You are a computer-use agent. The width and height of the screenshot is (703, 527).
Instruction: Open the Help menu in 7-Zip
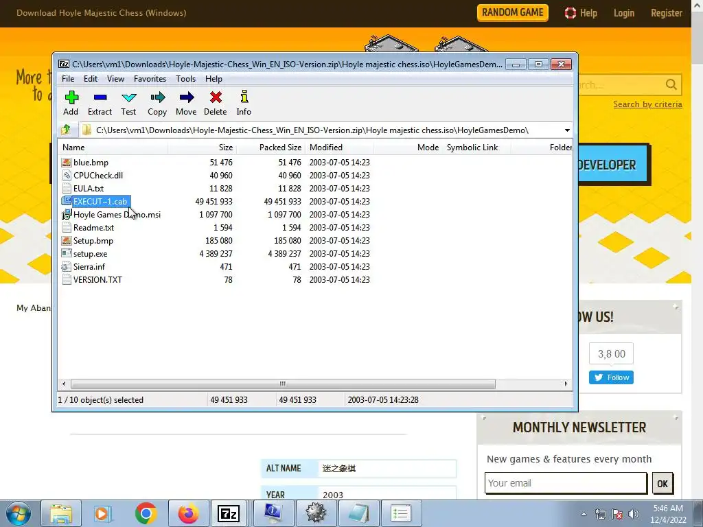tap(214, 79)
